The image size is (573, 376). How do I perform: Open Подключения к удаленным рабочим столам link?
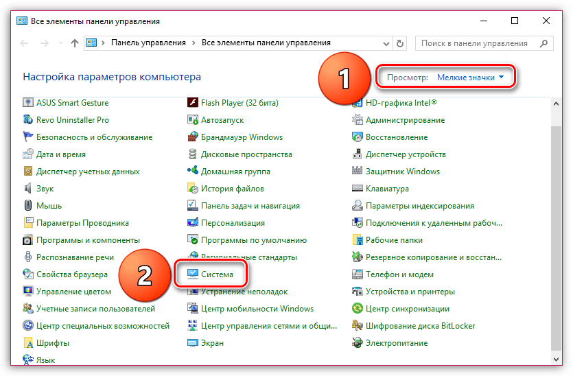(434, 223)
